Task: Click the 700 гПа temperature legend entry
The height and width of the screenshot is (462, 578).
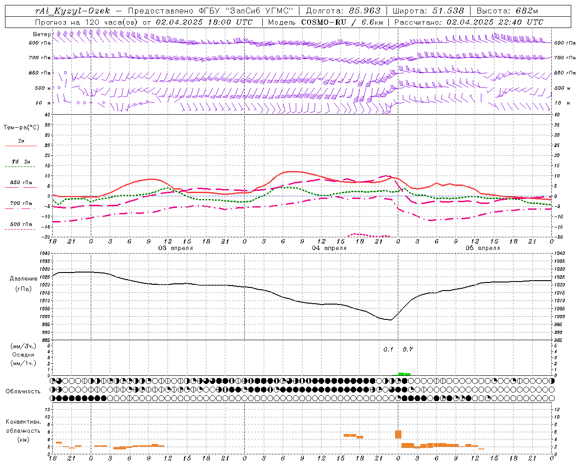Action: click(21, 203)
